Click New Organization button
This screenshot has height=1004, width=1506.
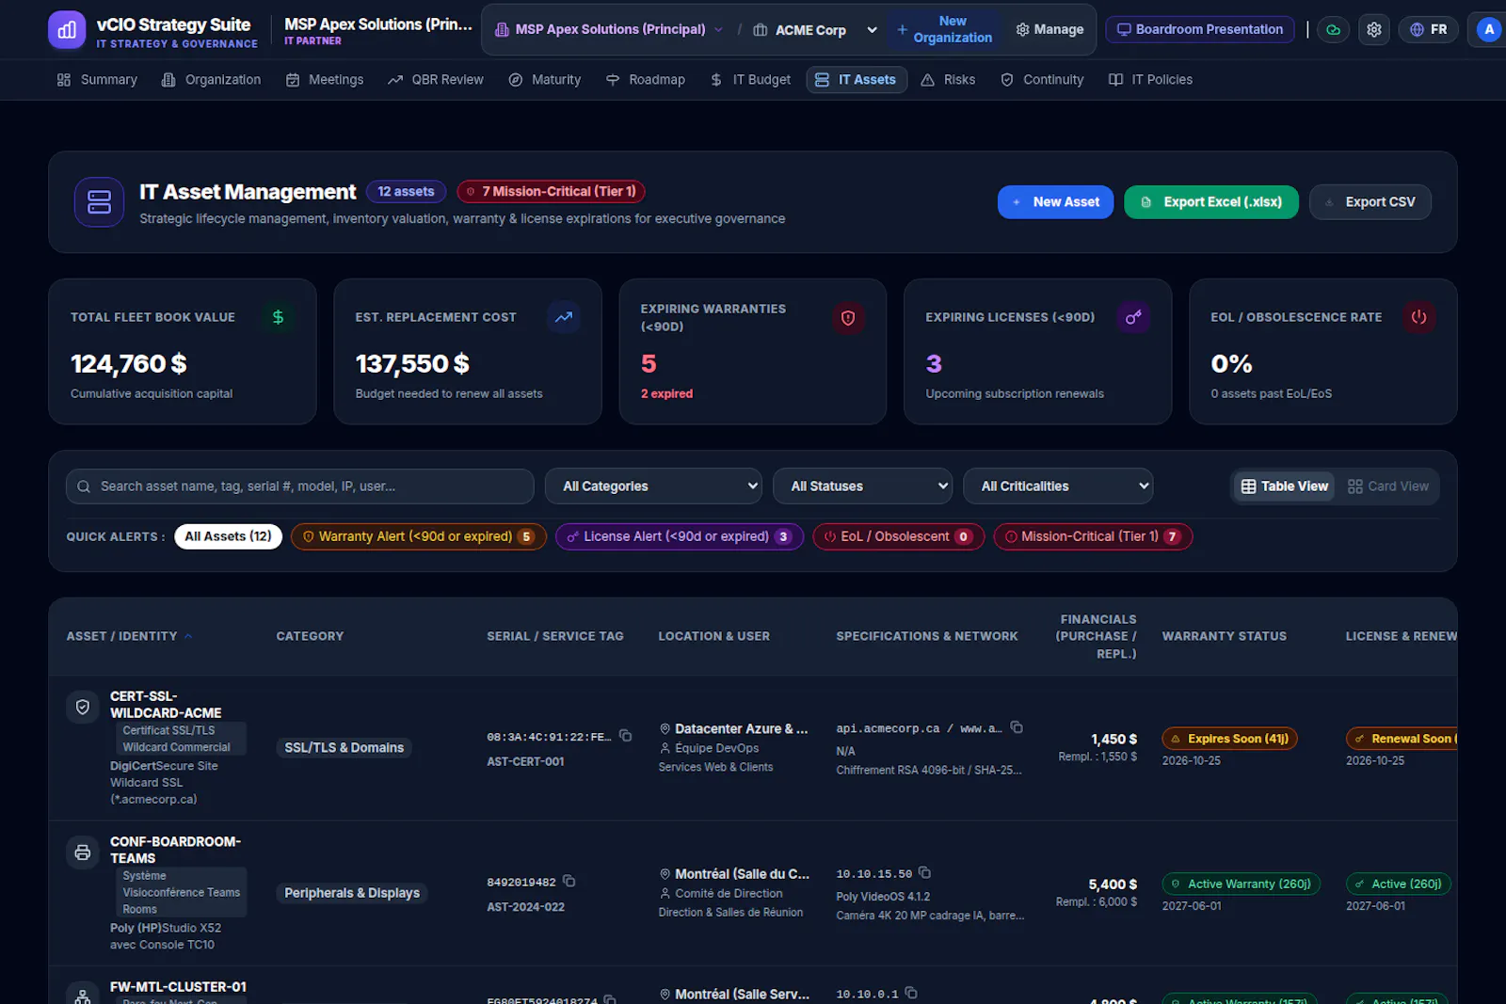(944, 30)
